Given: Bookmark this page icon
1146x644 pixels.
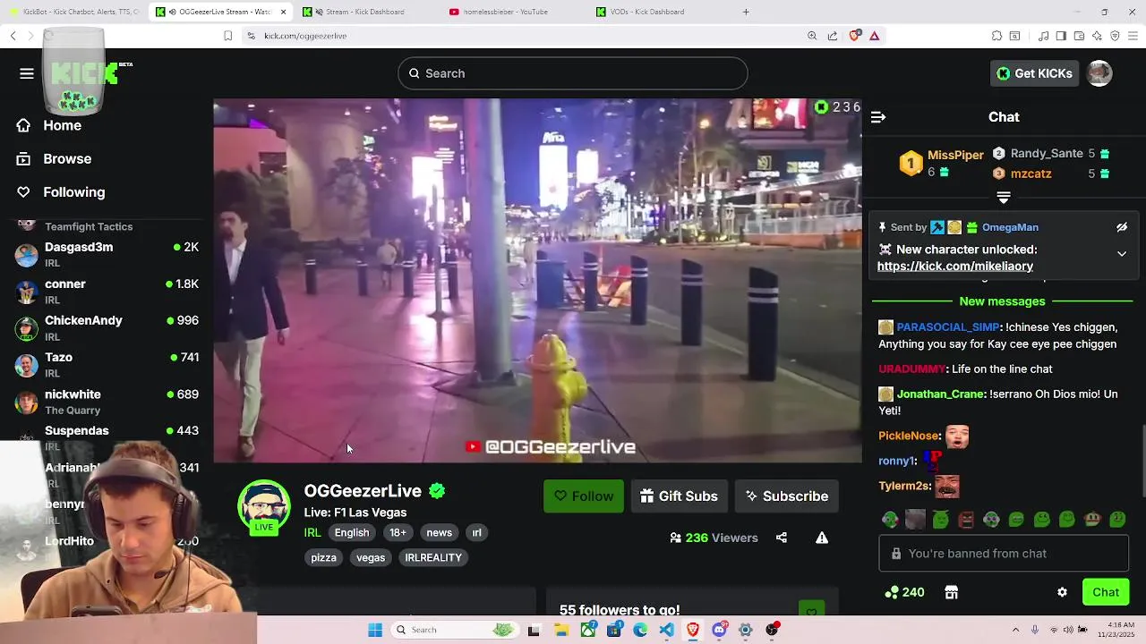Looking at the screenshot, I should point(228,36).
